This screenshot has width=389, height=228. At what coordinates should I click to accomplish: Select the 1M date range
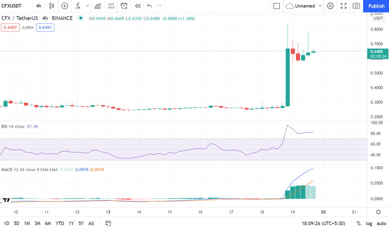(27, 223)
